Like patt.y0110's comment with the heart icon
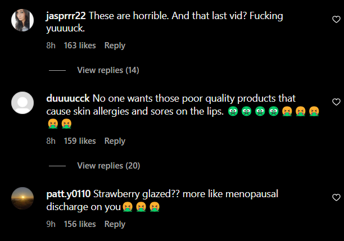The image size is (344, 241). coord(336,198)
